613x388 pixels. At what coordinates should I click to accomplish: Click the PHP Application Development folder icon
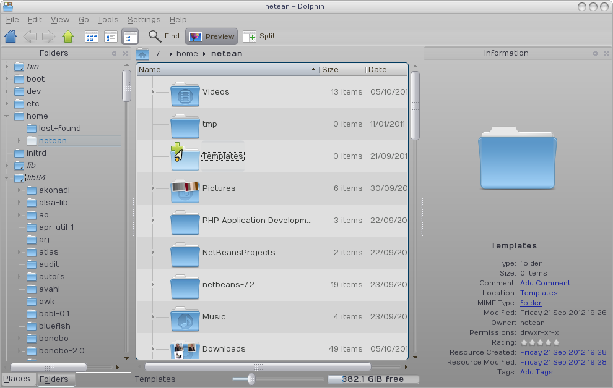(185, 222)
